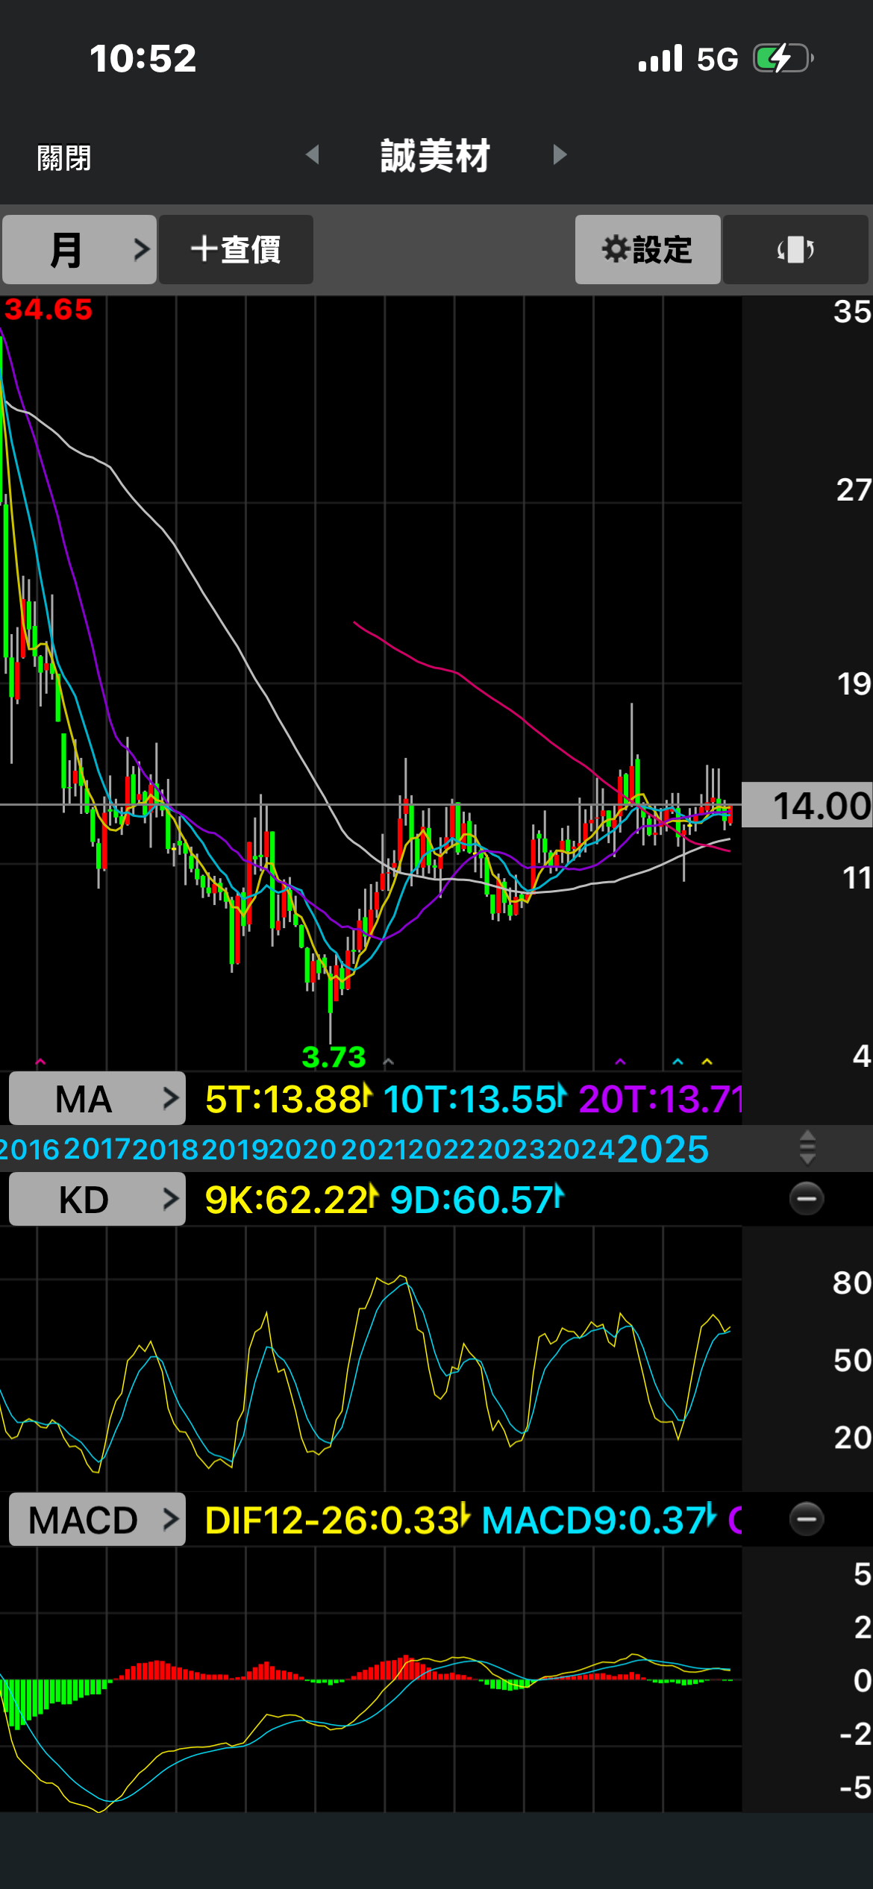Close the chart with 關閉
873x1889 pixels.
click(64, 158)
